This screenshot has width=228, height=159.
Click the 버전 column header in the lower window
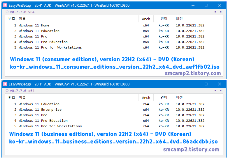tap(195, 97)
